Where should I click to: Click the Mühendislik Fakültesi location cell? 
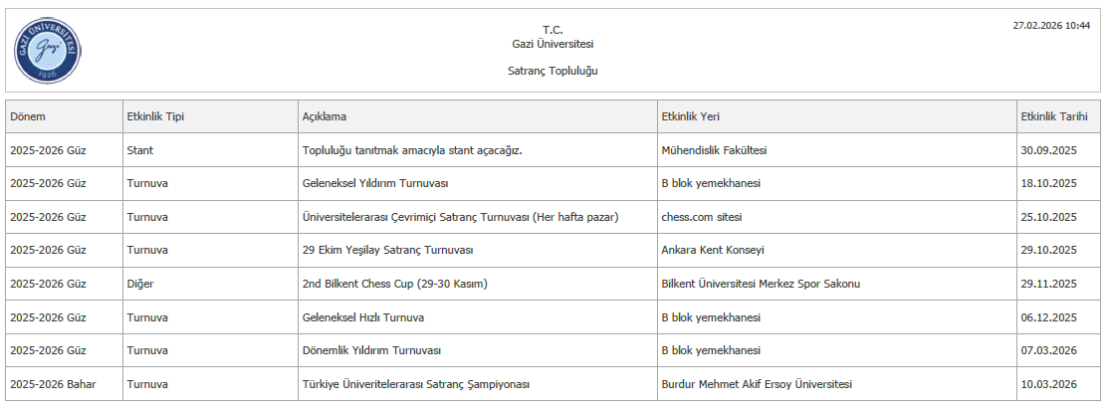pyautogui.click(x=713, y=150)
